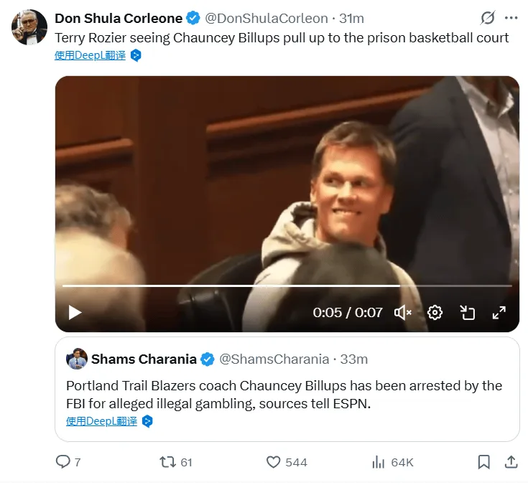Translate main tweet with DeepL
528x485 pixels.
coord(90,55)
